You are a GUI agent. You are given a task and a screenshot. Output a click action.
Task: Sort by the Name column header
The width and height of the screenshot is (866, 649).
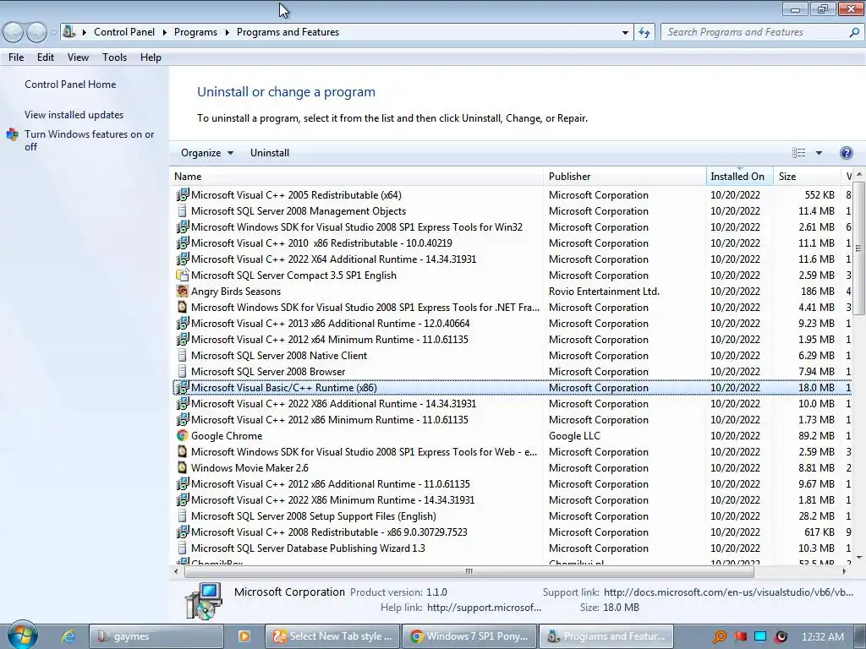pos(356,177)
